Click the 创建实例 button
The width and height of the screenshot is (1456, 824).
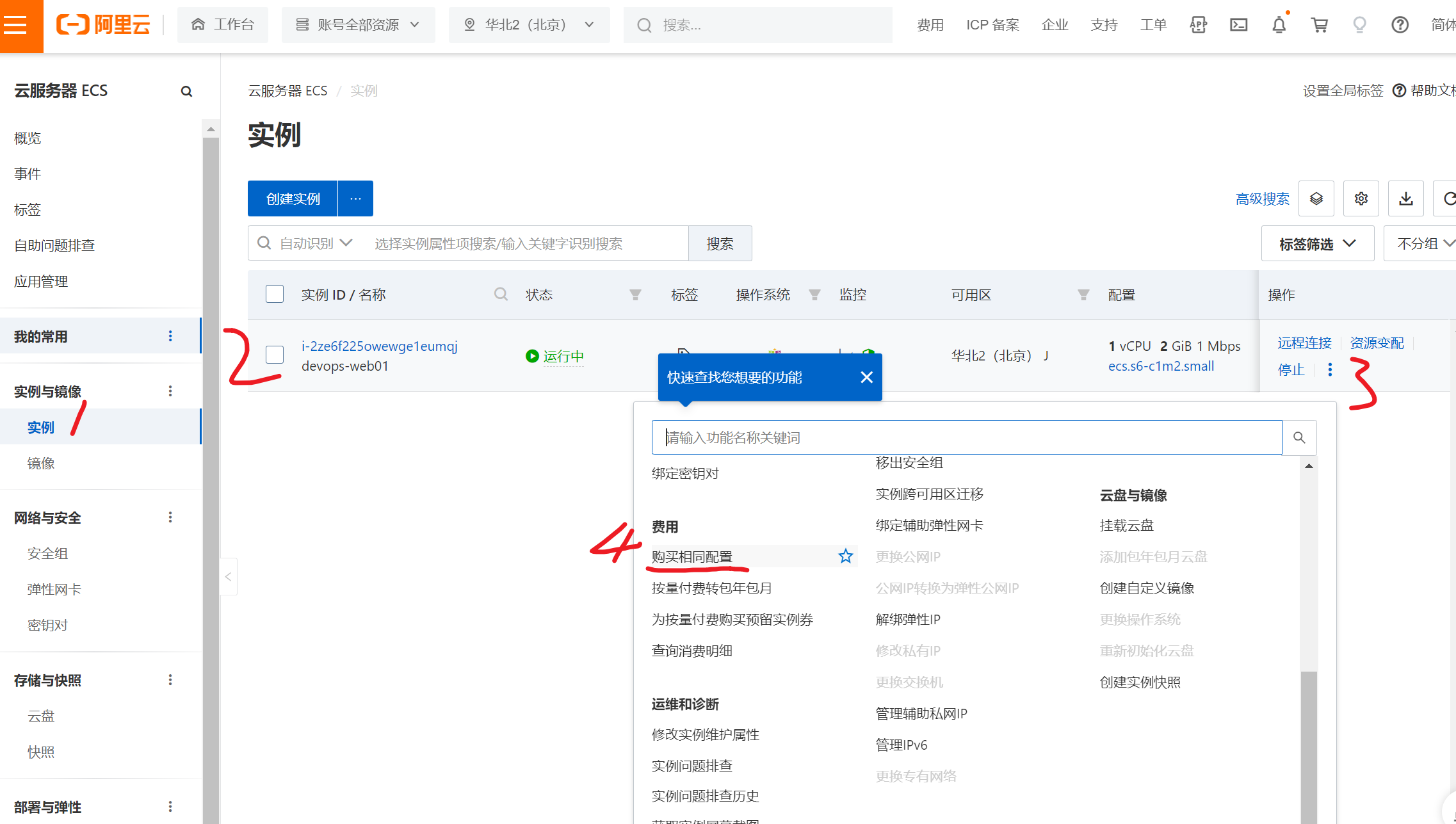[293, 198]
